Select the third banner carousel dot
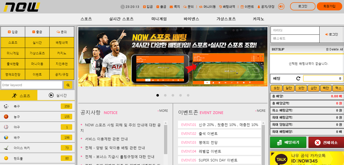The height and width of the screenshot is (165, 344). tap(173, 95)
